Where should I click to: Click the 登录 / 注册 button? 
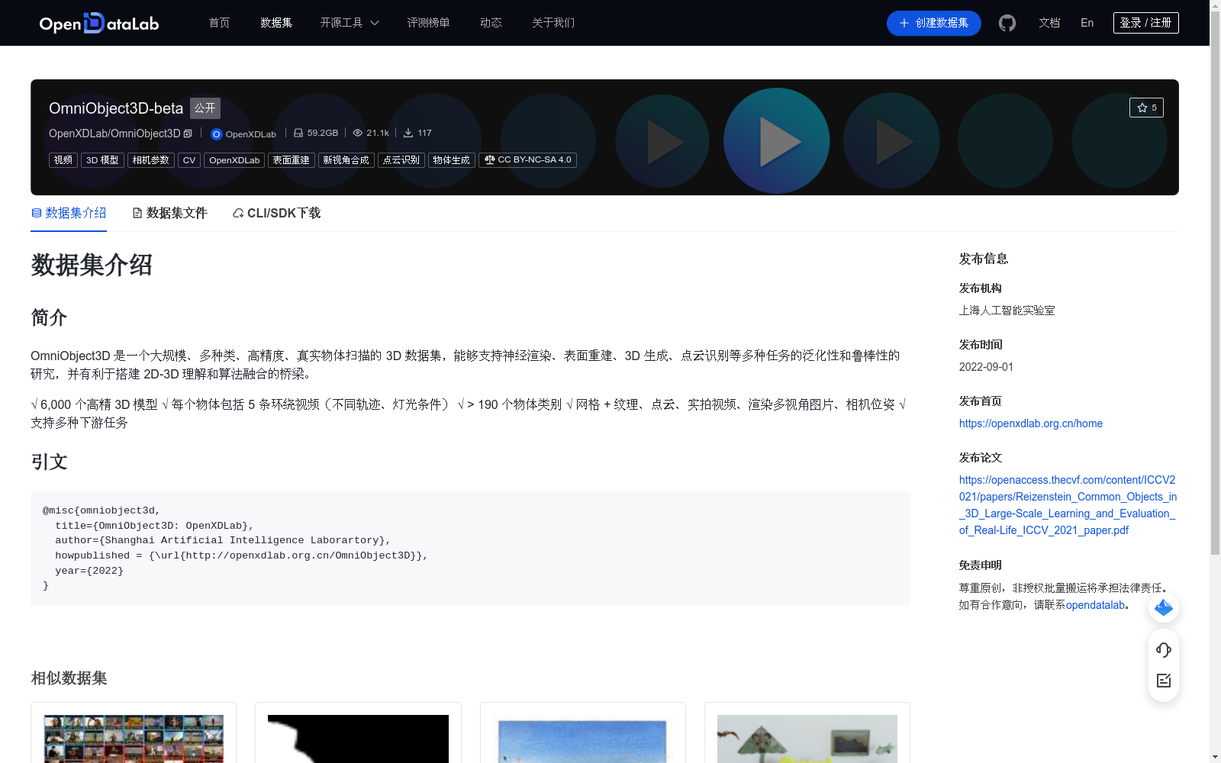[x=1146, y=23]
